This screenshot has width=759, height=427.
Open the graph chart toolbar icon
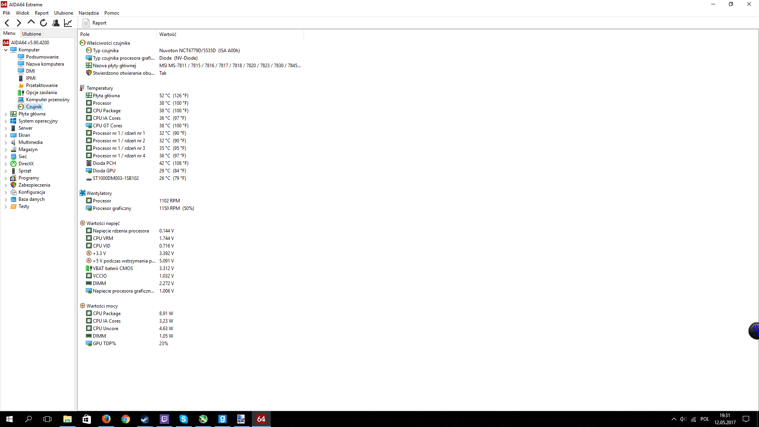pos(68,23)
